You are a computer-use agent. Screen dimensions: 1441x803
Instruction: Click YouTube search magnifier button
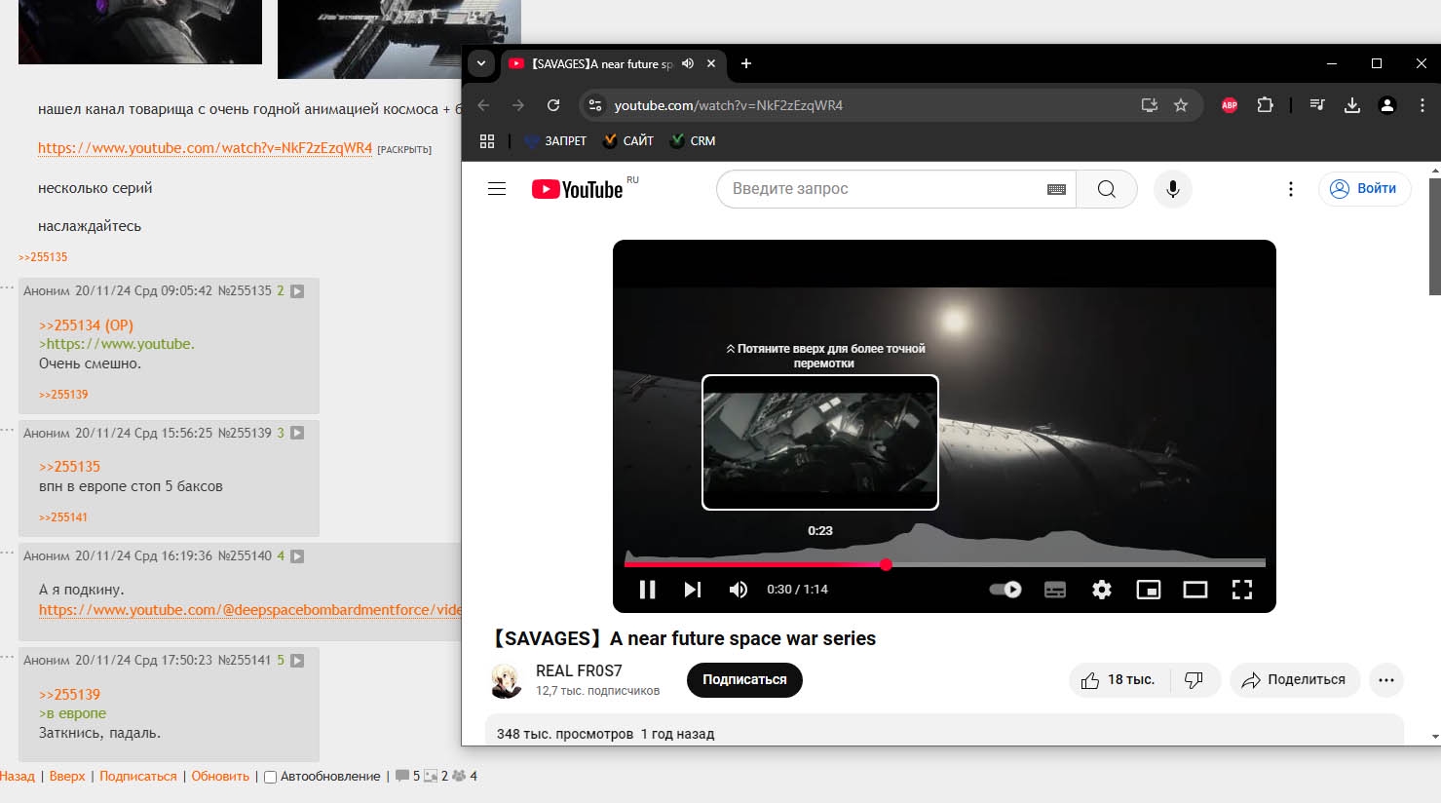[1107, 189]
